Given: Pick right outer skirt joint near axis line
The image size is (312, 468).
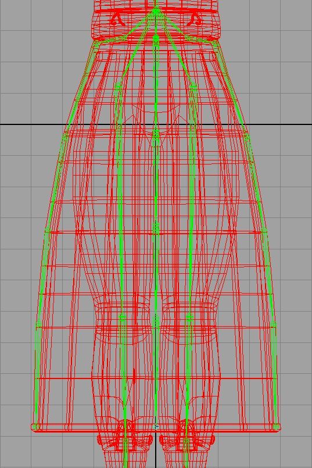Looking at the screenshot, I should (246, 137).
